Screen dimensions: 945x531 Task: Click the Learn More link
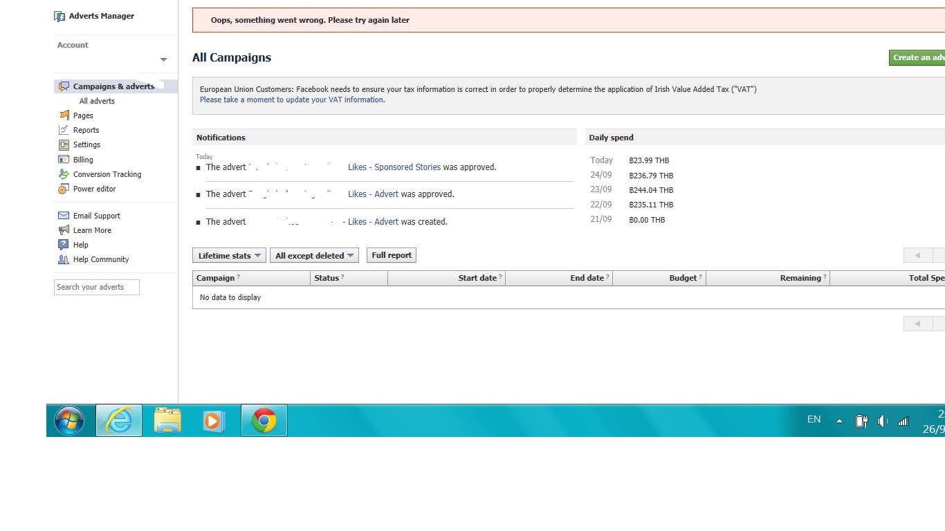point(92,230)
